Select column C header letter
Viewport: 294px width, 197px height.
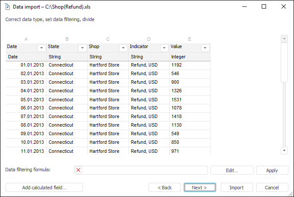(108, 39)
